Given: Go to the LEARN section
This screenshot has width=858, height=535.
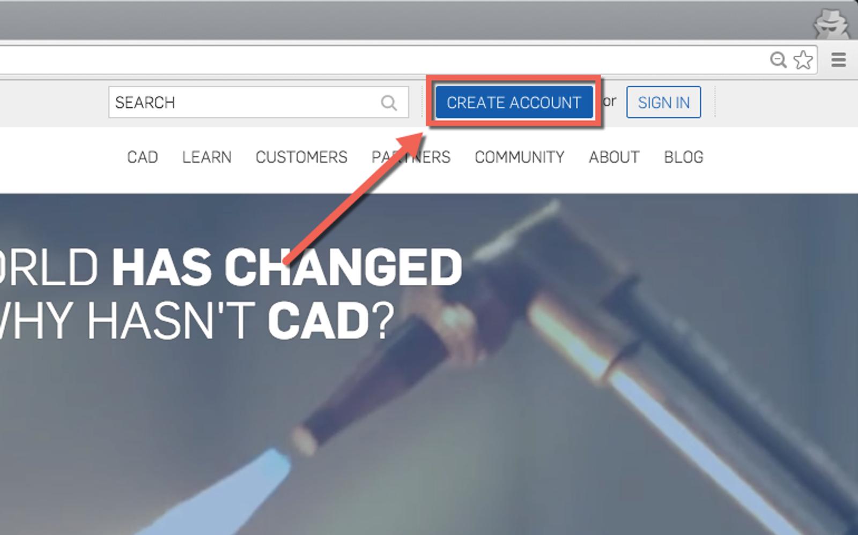Looking at the screenshot, I should [207, 157].
